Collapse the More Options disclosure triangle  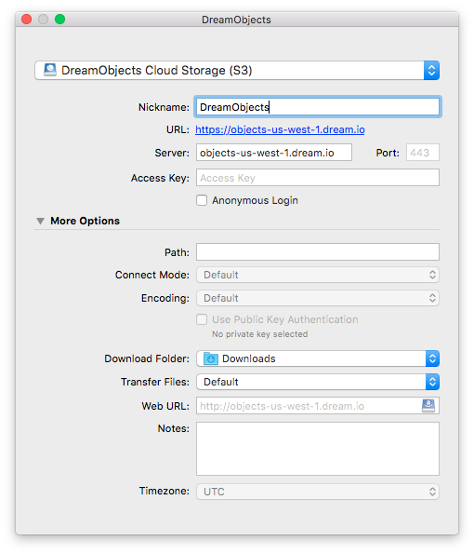click(40, 222)
